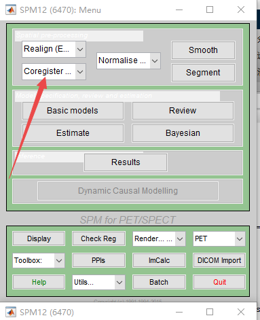Launch DICOM Import
Viewport: 260px width, 320px height.
click(219, 260)
